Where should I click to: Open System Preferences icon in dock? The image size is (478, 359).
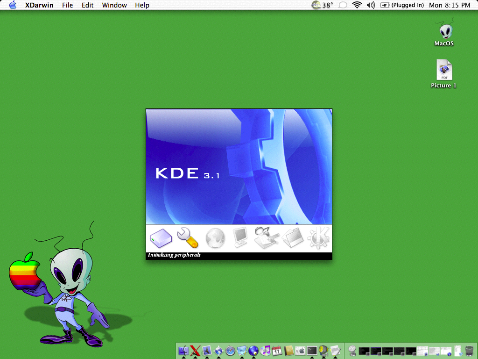click(300, 351)
